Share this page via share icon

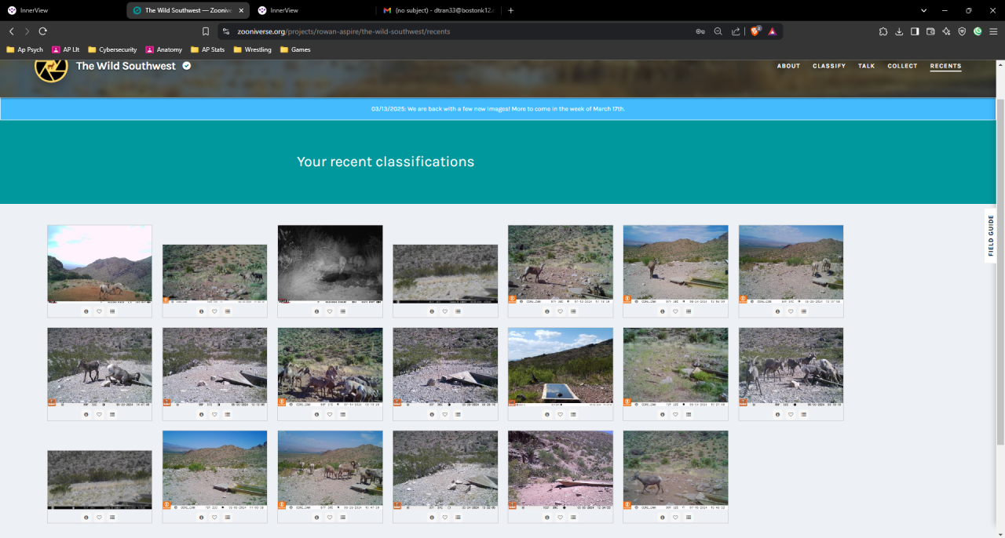(x=736, y=31)
